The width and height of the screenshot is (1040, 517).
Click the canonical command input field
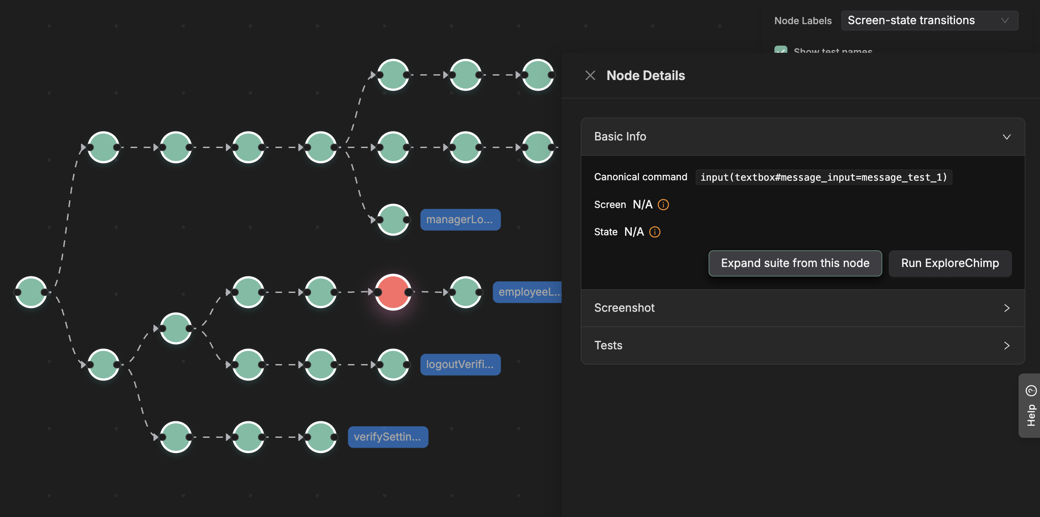click(x=824, y=177)
